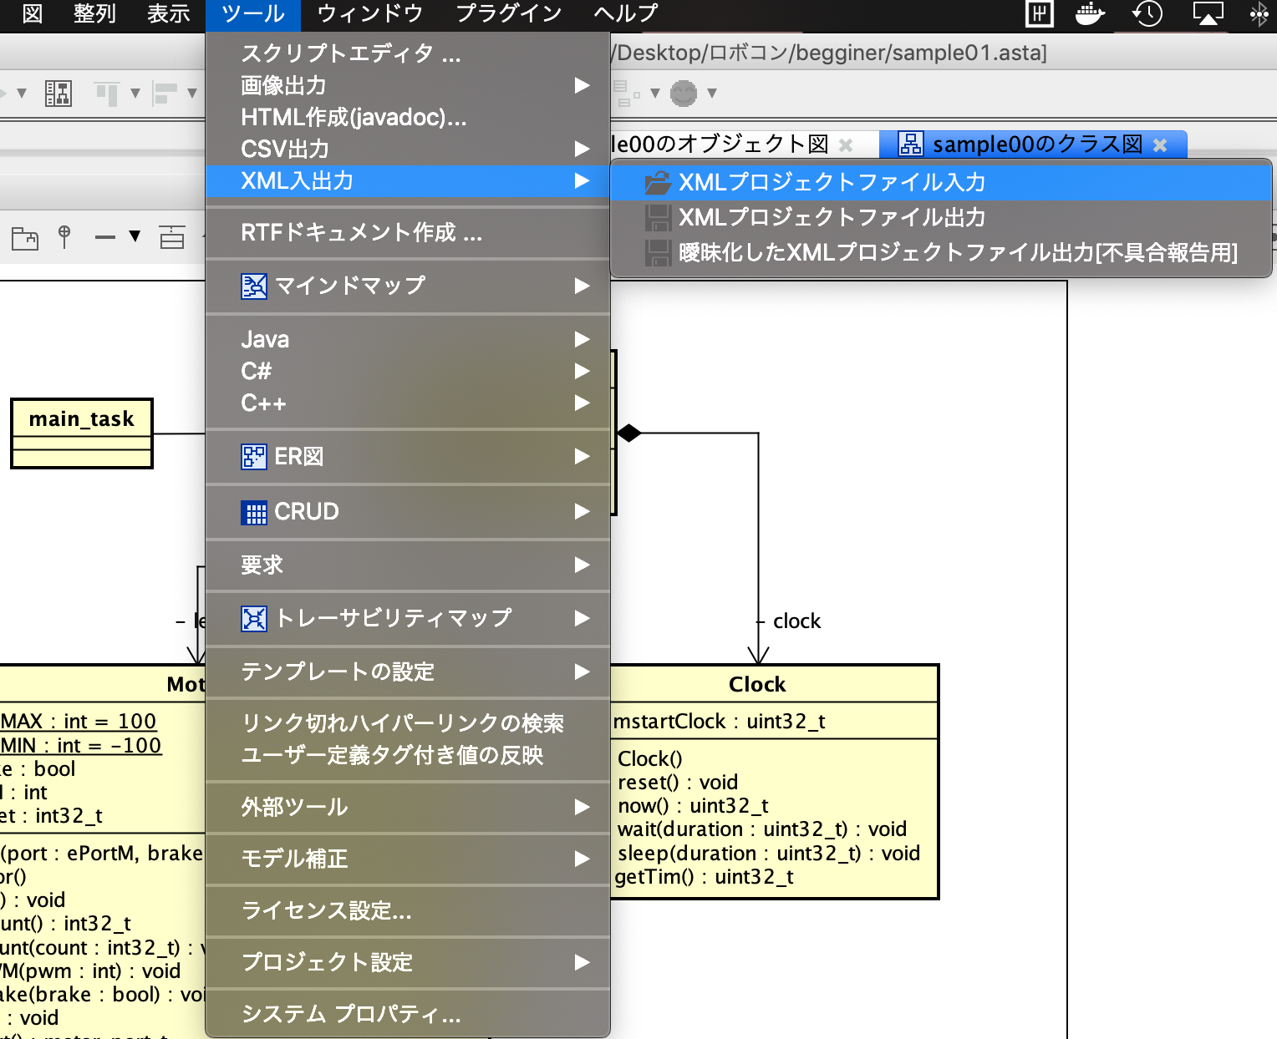Click the CRUD grid icon in the menu
The height and width of the screenshot is (1039, 1277).
[x=253, y=512]
